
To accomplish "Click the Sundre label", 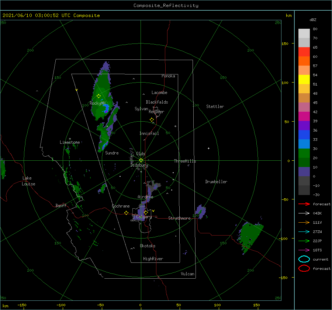I will [x=112, y=153].
